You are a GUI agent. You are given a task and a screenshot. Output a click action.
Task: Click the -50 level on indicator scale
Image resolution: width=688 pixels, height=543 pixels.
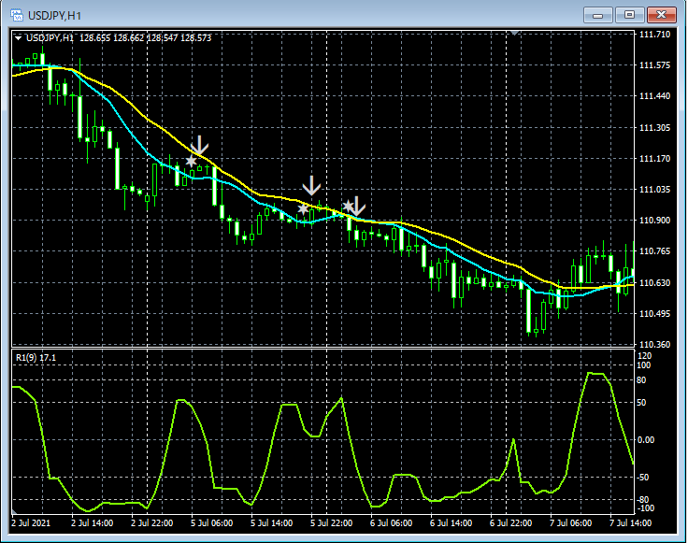point(643,478)
